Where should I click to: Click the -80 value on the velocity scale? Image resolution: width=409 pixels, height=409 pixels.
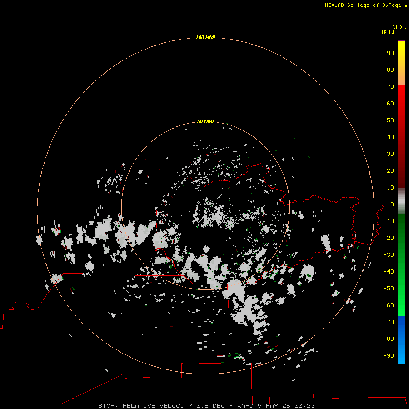click(389, 339)
